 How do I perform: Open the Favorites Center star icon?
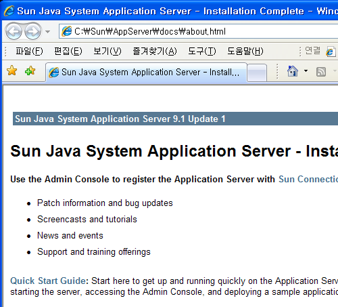pos(11,70)
